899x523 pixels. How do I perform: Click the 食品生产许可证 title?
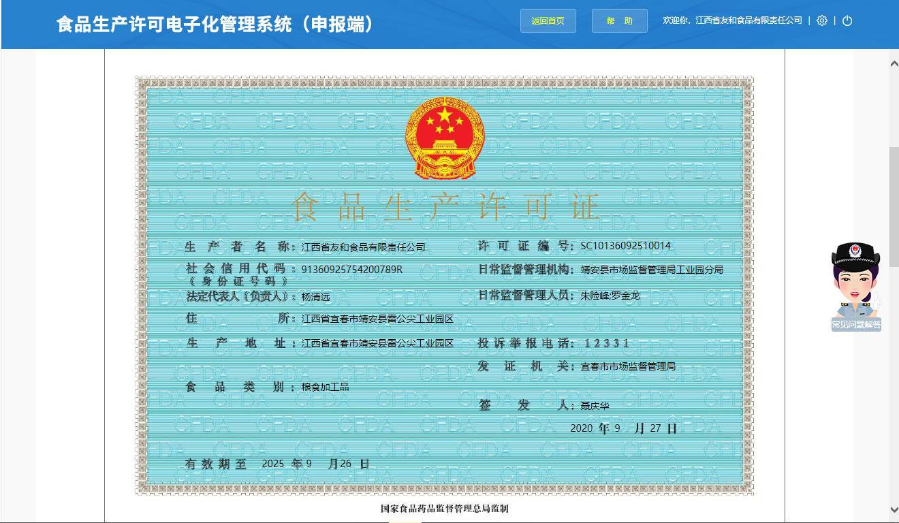pyautogui.click(x=445, y=206)
